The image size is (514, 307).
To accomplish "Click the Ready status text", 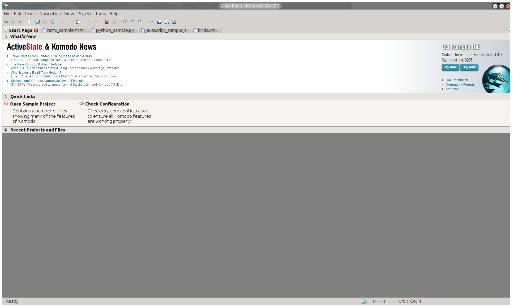I will click(12, 301).
